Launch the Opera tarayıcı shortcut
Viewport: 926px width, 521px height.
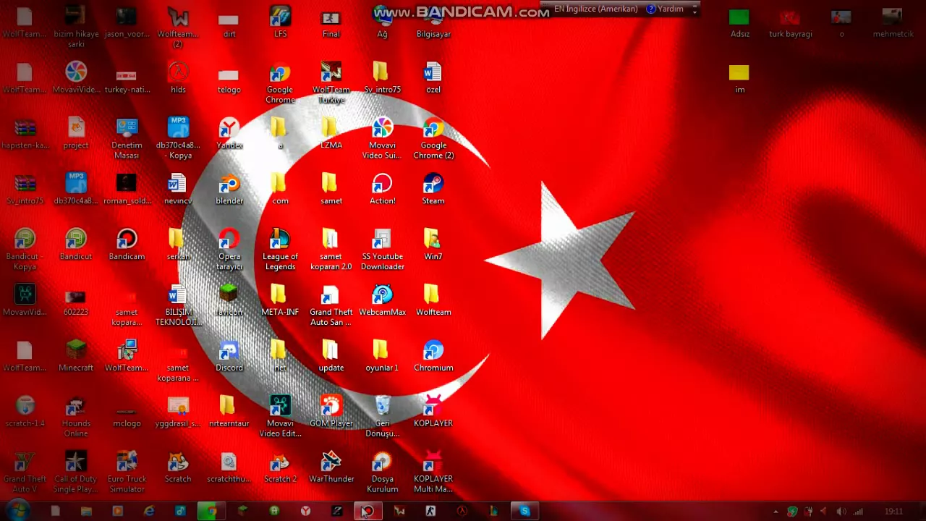[229, 250]
